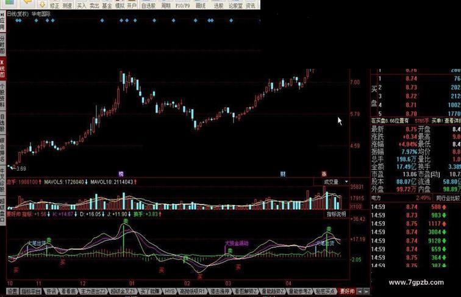Click the 修正 toolbar button
The image size is (461, 297).
54,5
